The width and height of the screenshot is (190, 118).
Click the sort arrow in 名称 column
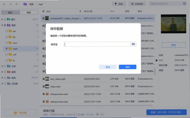click(80, 11)
